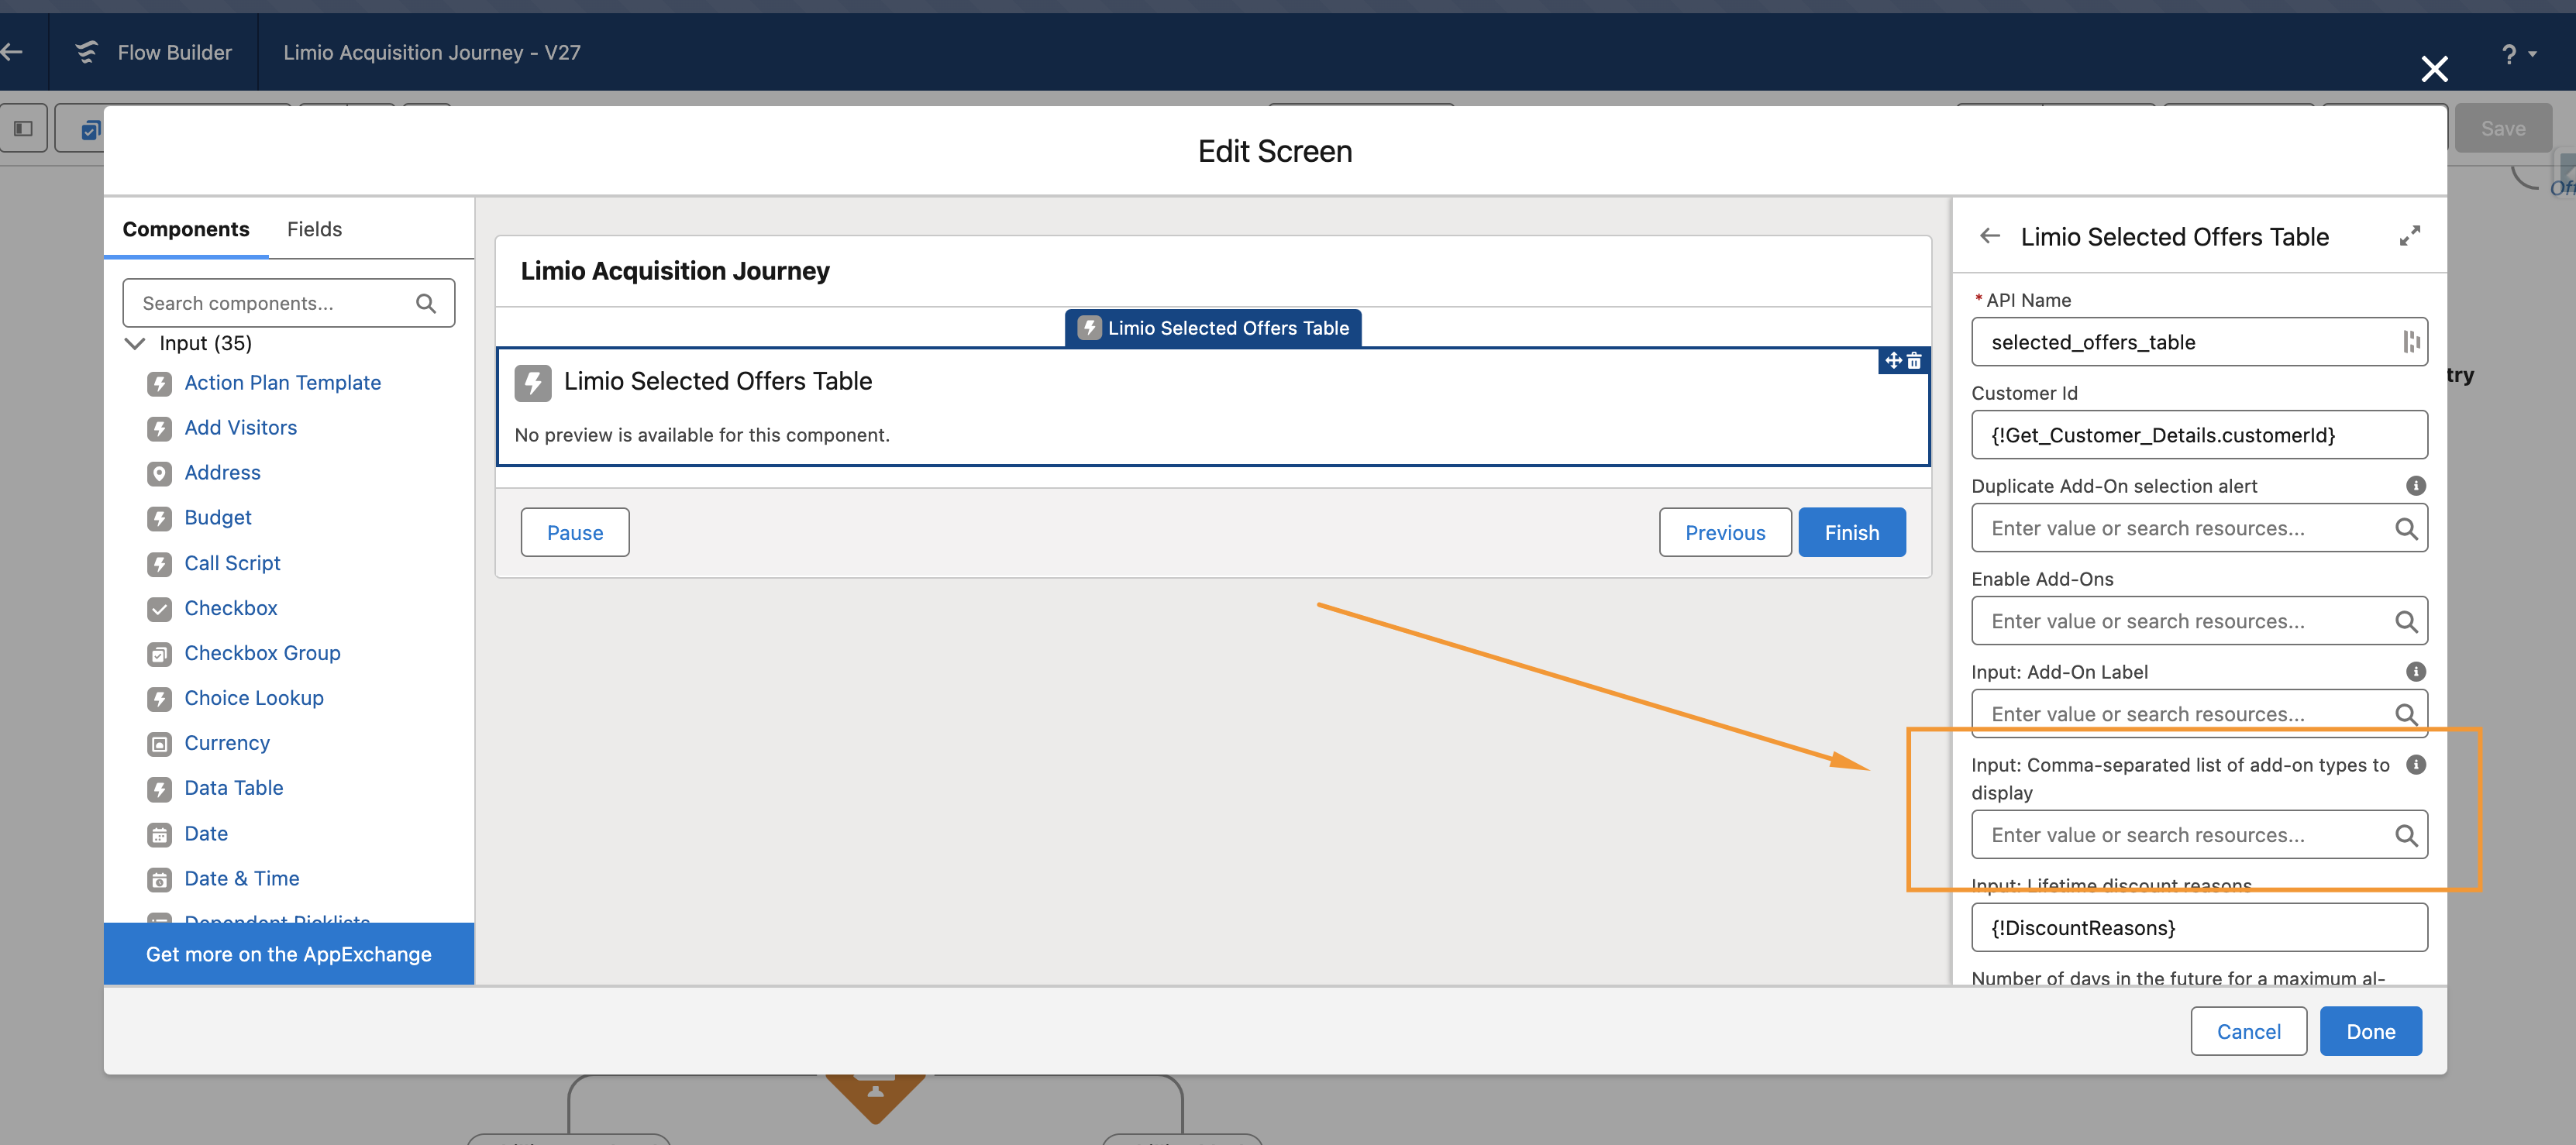
Task: Select Action Plan Template component
Action: [x=282, y=383]
